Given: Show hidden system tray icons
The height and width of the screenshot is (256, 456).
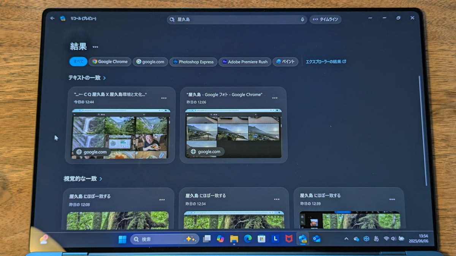Looking at the screenshot, I should coord(346,239).
